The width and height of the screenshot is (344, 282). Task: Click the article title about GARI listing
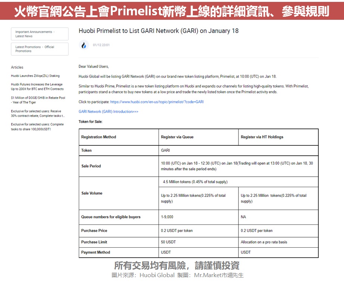[x=159, y=31]
